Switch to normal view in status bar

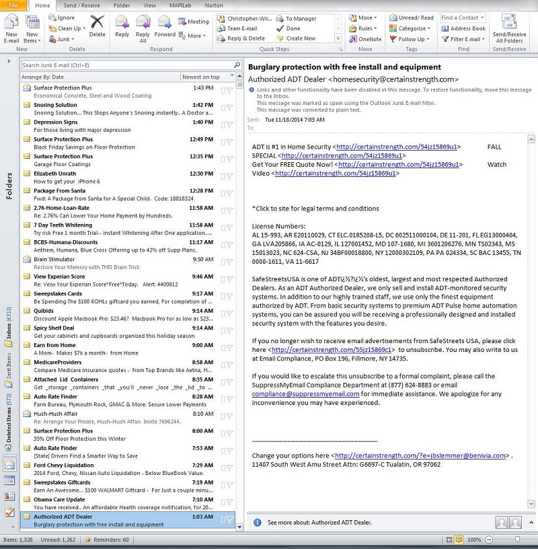tap(449, 540)
